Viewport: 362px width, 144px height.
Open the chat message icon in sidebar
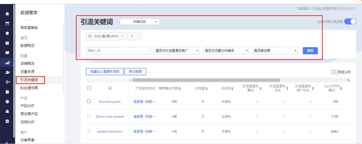point(7,52)
